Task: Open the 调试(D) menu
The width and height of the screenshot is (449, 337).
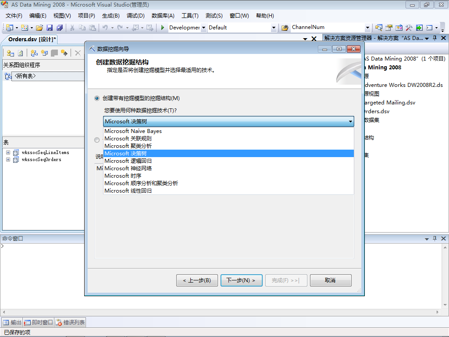Action: click(x=135, y=16)
